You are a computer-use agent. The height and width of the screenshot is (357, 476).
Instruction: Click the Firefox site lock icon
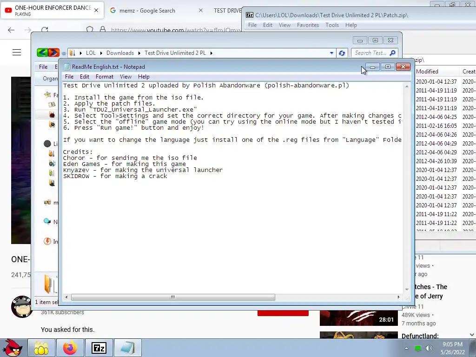(103, 29)
